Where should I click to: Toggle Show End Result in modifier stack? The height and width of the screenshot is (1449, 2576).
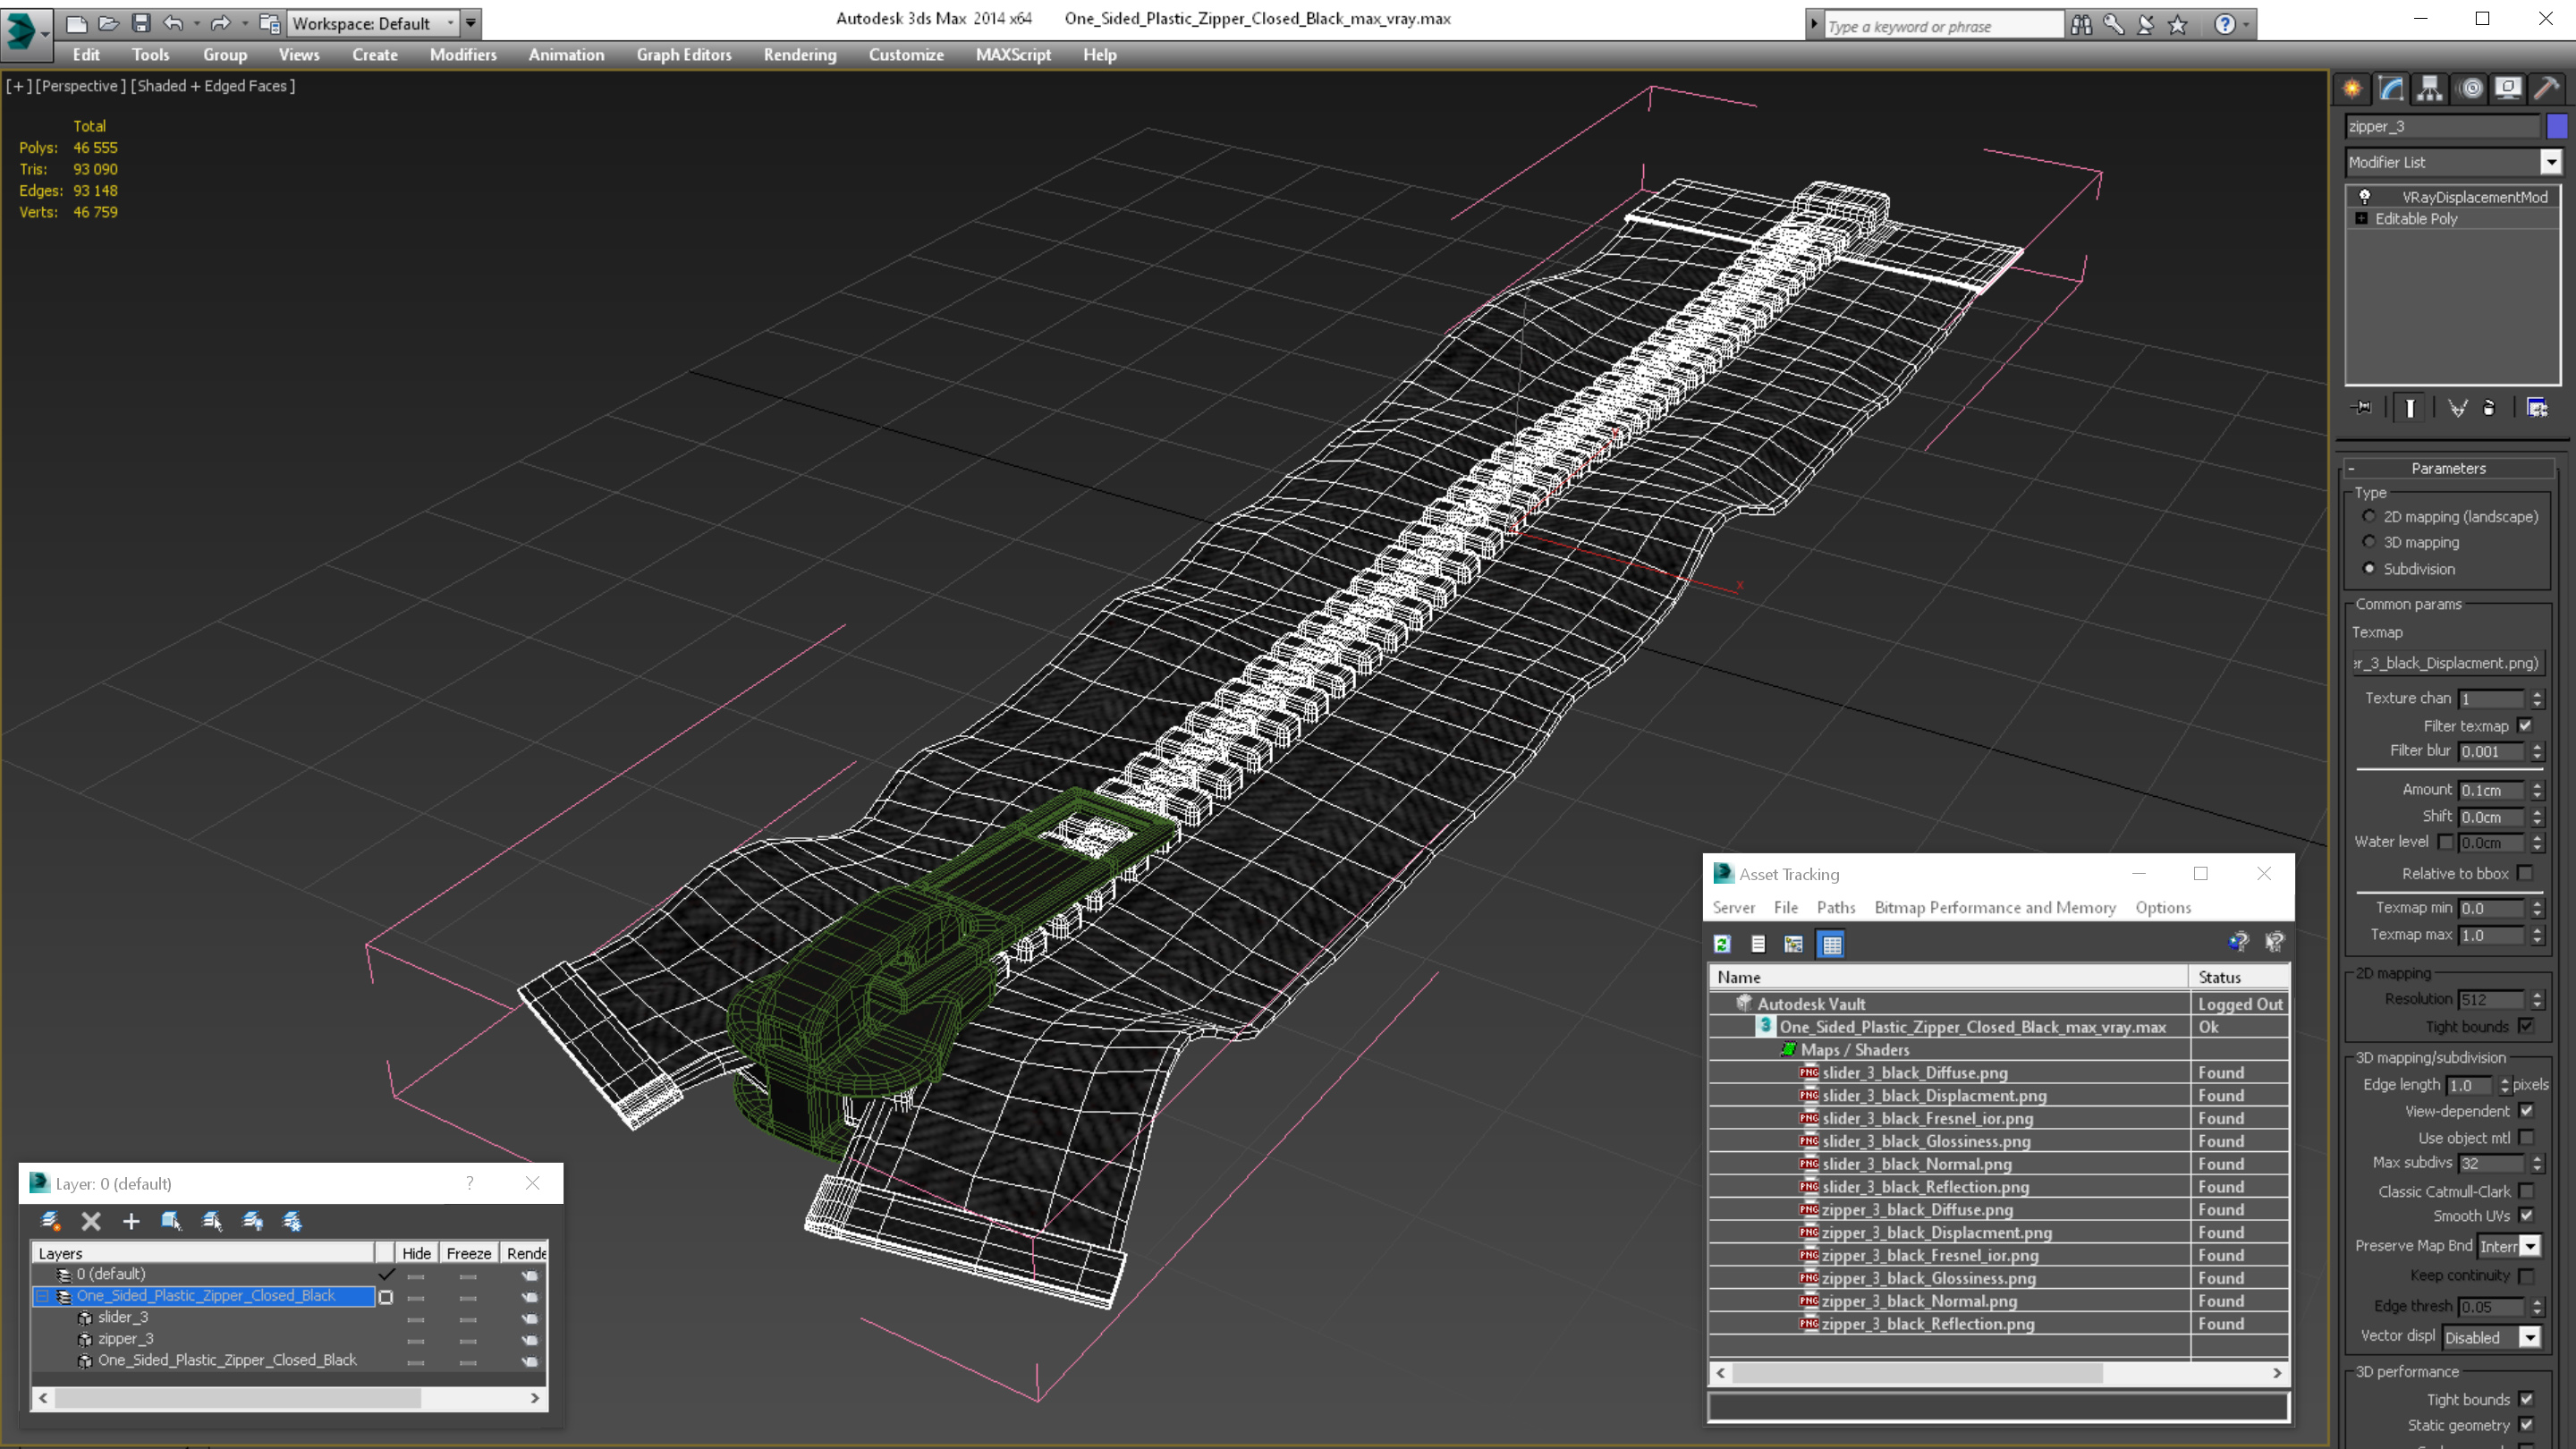(x=2410, y=407)
